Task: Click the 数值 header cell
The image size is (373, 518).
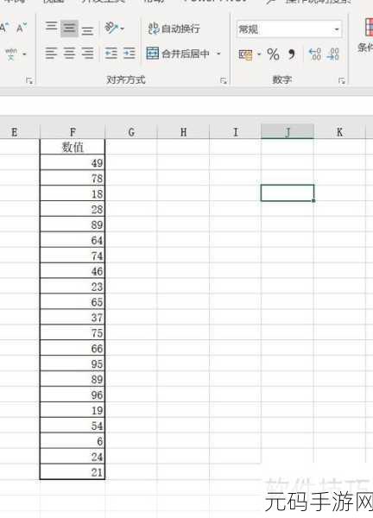Action: pyautogui.click(x=73, y=147)
